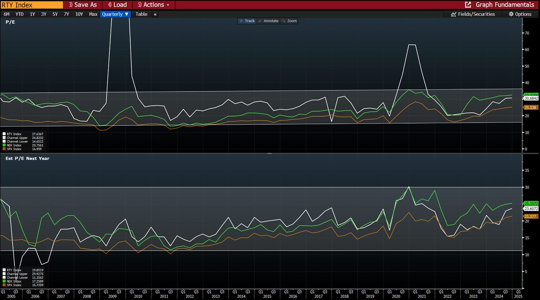Open Fields/Securities chart settings
This screenshot has height=300, width=540.
click(x=473, y=14)
